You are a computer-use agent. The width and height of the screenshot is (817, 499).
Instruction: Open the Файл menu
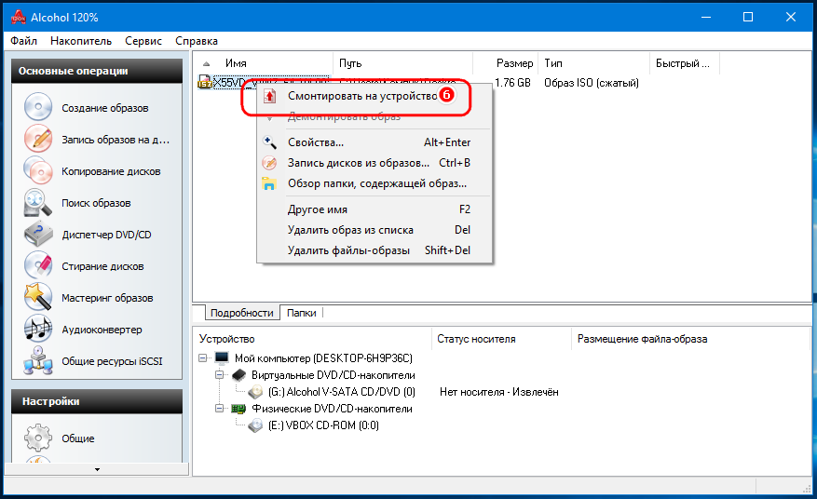(23, 41)
